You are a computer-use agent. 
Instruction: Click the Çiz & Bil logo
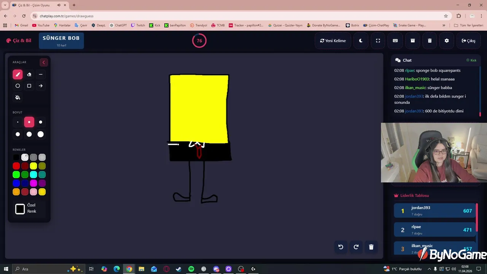(x=19, y=41)
